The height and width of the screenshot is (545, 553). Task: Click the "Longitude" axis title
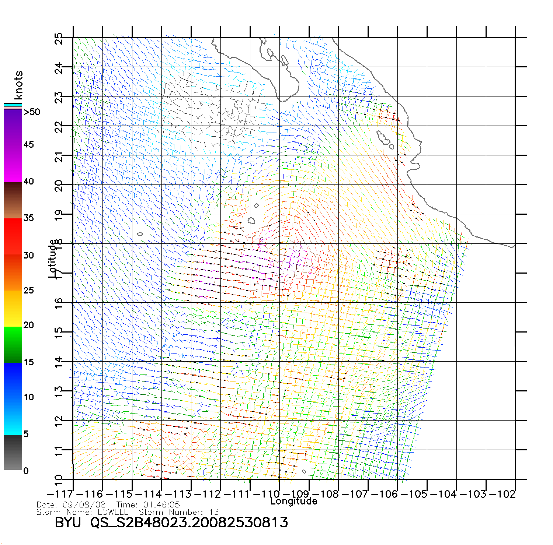293,501
